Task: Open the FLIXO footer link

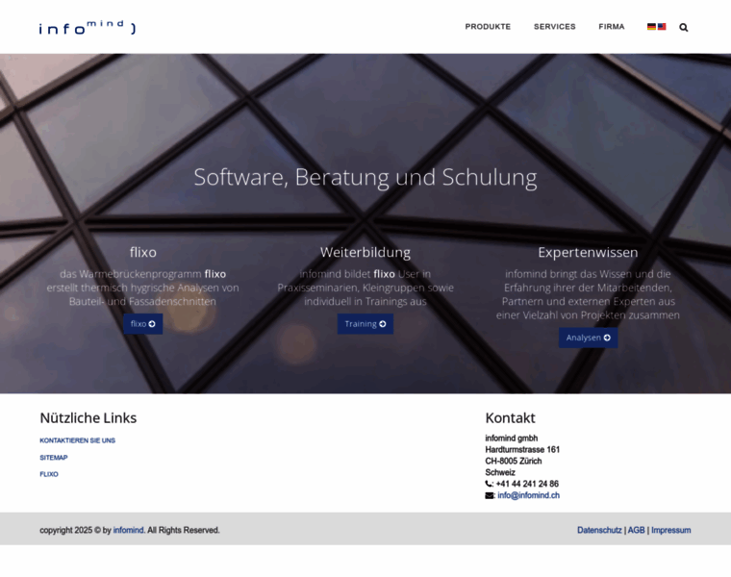Action: click(49, 474)
